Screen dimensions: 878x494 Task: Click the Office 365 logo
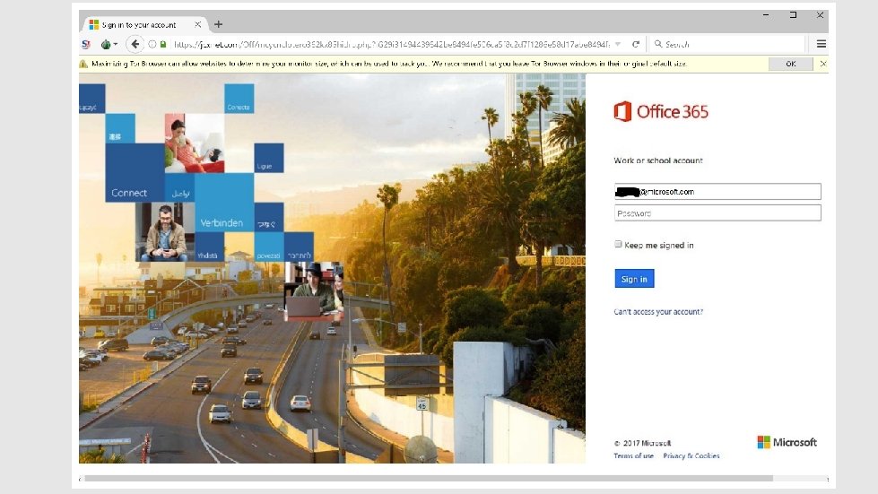coord(661,111)
